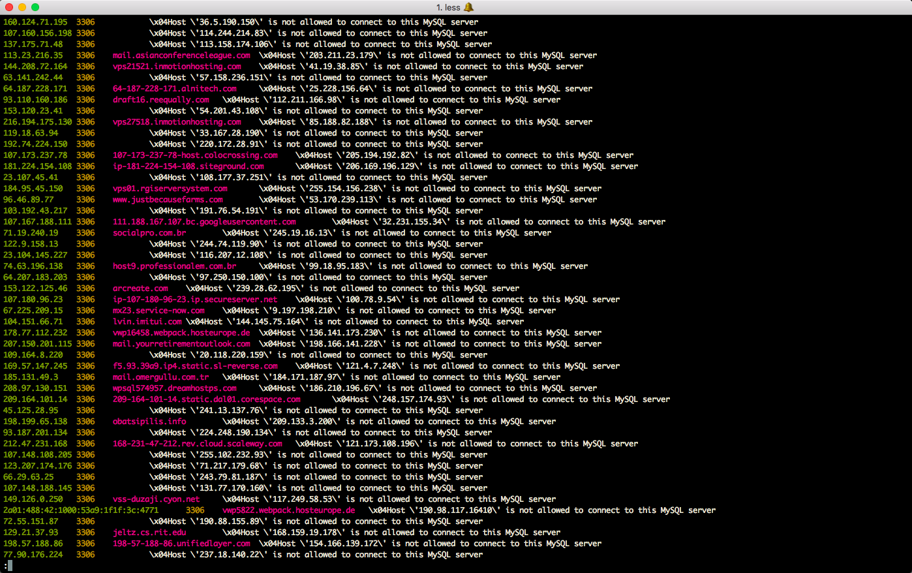Click the mail.omergullu.com.tr hostname

(x=161, y=377)
